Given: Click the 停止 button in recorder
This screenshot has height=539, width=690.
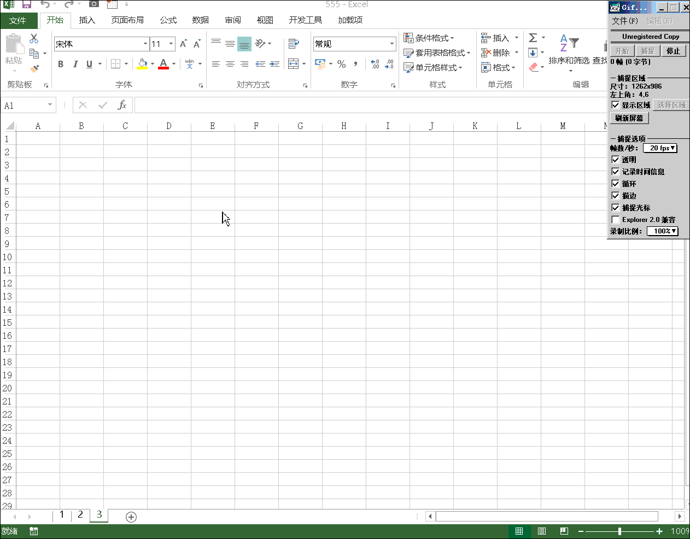Looking at the screenshot, I should 673,51.
